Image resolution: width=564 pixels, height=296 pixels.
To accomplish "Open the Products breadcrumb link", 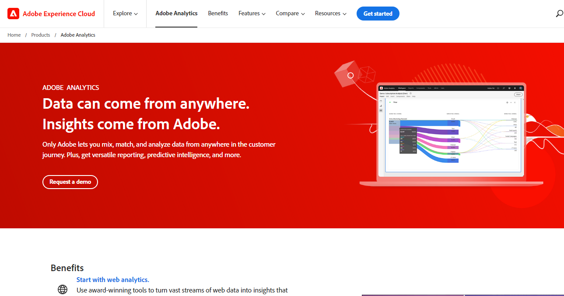I will click(x=41, y=35).
